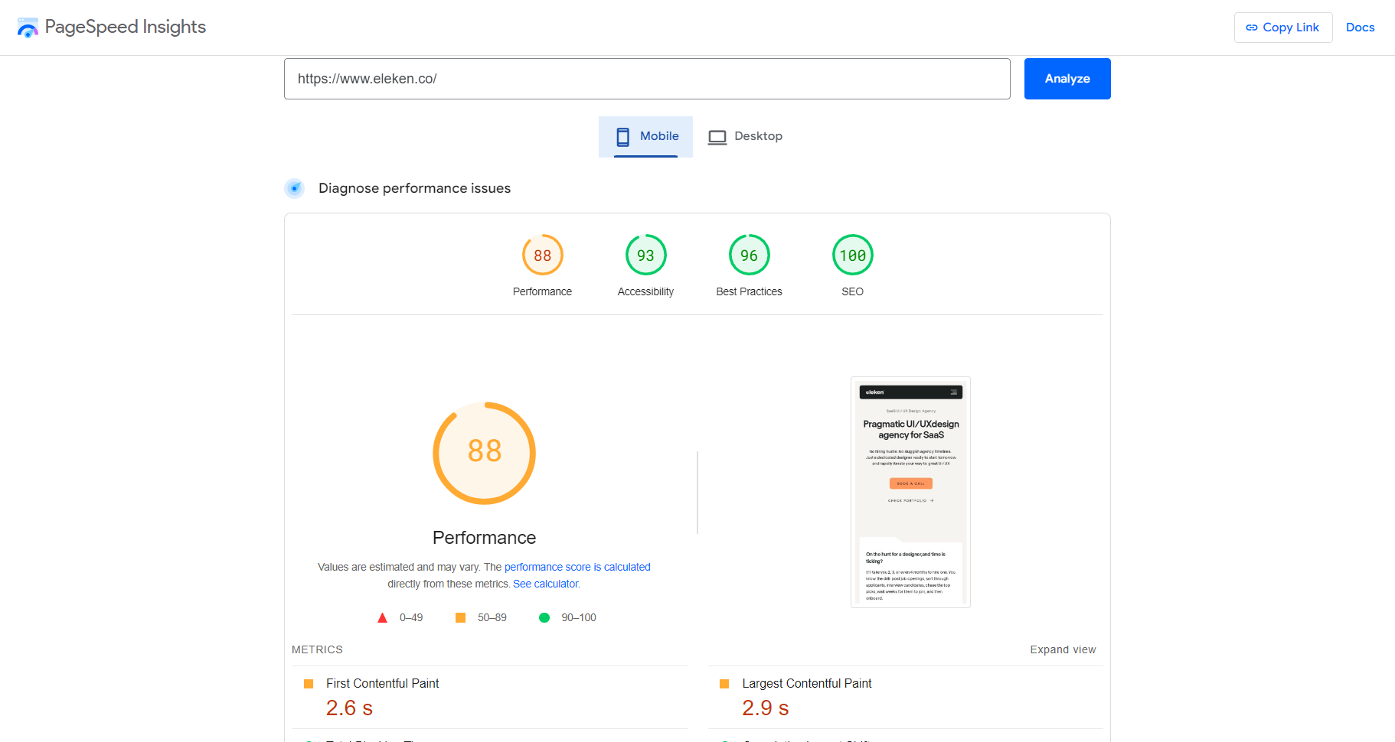Viewport: 1395px width, 742px height.
Task: Click the Copy Link button
Action: [x=1283, y=28]
